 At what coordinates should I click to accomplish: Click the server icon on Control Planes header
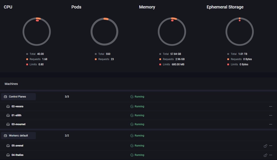[5, 97]
